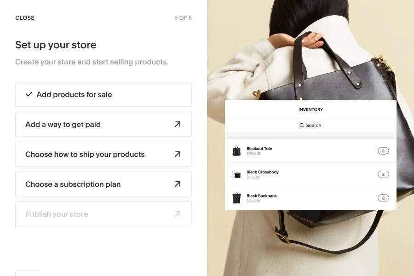Open Choose how to ship your products step

103,154
